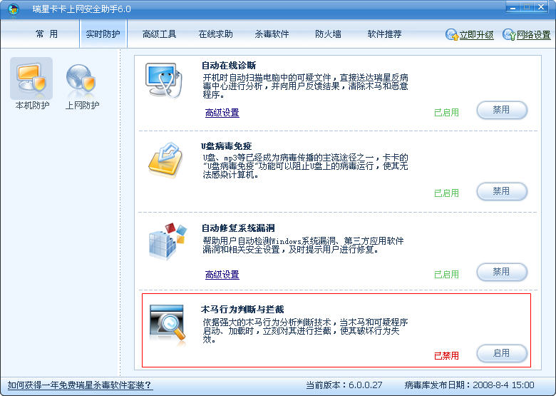Open the 杀毒软件 tab
556x396 pixels.
pyautogui.click(x=272, y=34)
